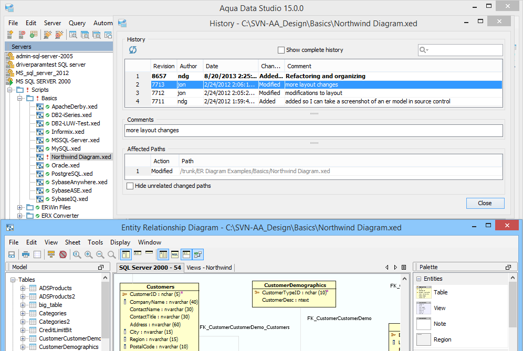Zoom in on the ER diagram
523x351 pixels.
[88, 254]
